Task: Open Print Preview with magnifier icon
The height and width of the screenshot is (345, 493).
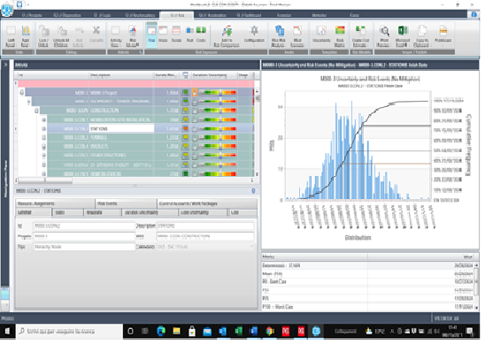Action: pyautogui.click(x=384, y=35)
